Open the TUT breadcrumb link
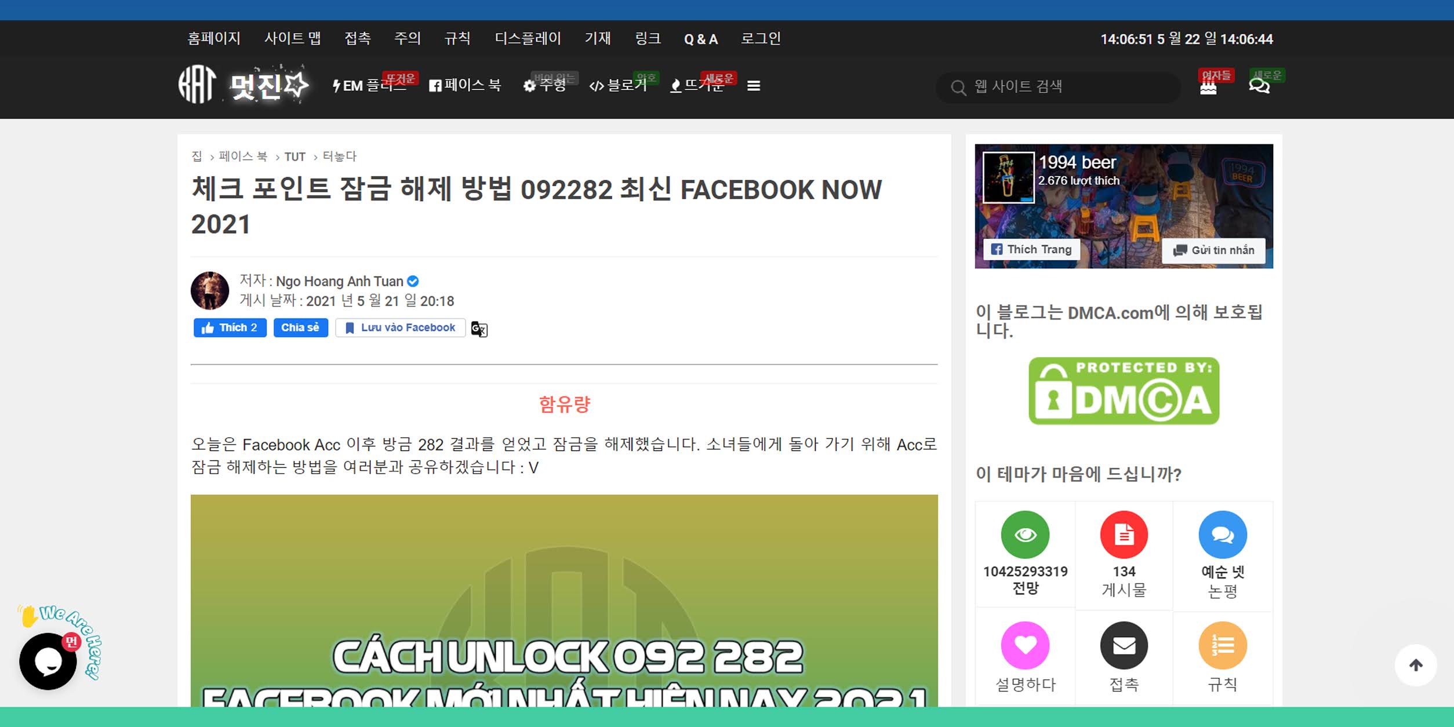The height and width of the screenshot is (727, 1454). tap(295, 157)
